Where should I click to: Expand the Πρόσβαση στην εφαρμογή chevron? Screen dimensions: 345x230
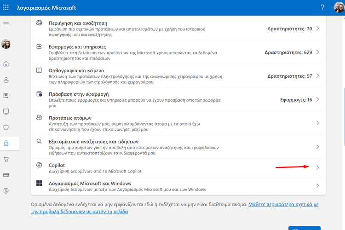(317, 100)
